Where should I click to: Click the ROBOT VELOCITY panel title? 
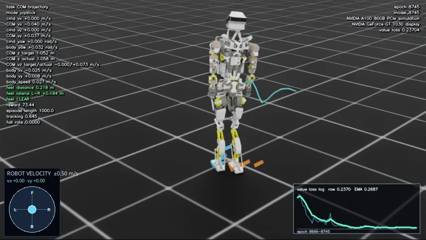coord(29,173)
